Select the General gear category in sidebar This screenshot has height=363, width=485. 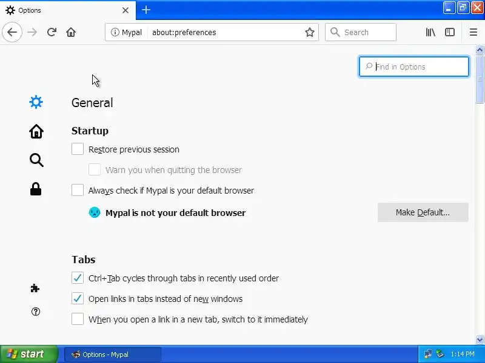36,102
